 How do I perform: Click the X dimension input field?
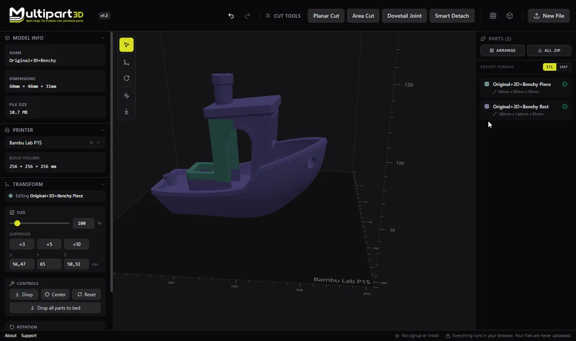pyautogui.click(x=22, y=264)
